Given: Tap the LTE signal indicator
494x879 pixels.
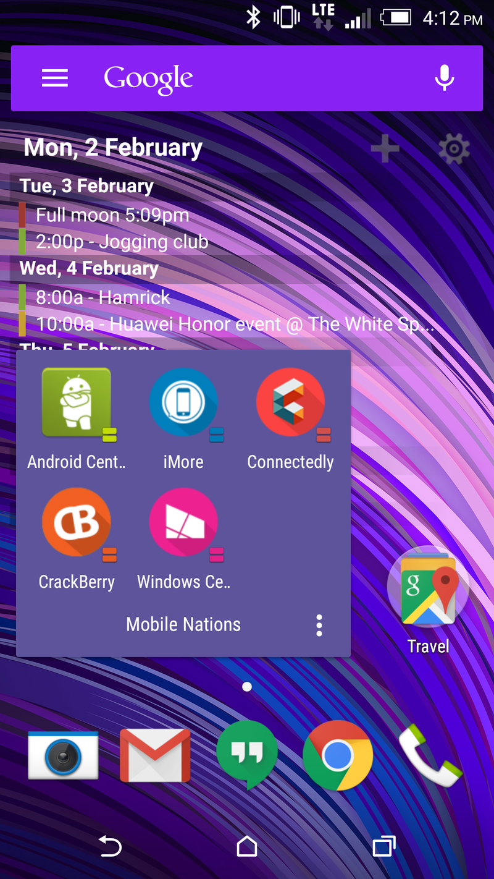Looking at the screenshot, I should [322, 17].
